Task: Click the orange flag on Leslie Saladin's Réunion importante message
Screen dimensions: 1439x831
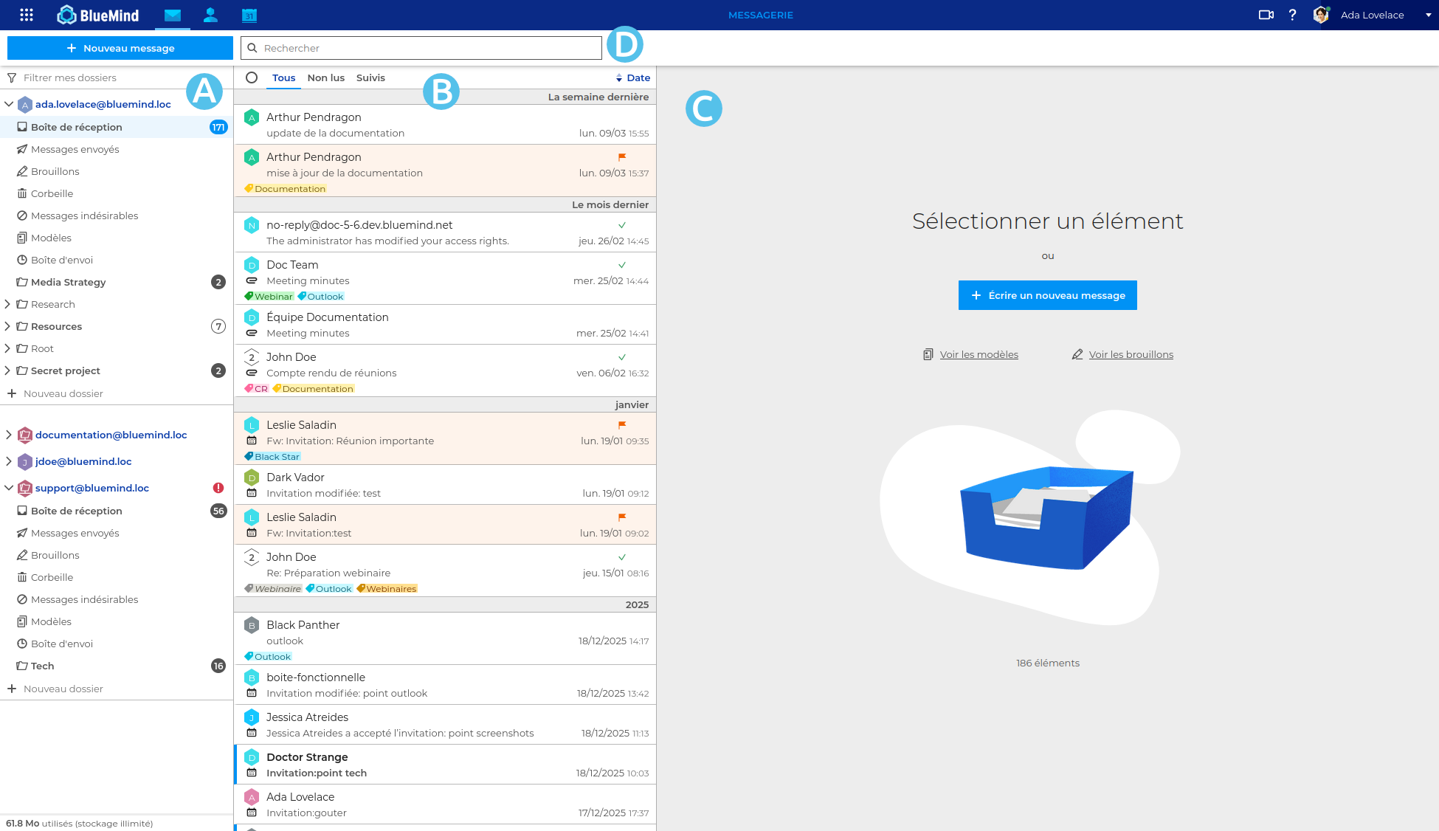Action: click(622, 425)
